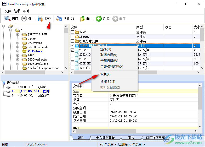
Task: Click the 2345down folder icon in tree
Action: (25, 51)
